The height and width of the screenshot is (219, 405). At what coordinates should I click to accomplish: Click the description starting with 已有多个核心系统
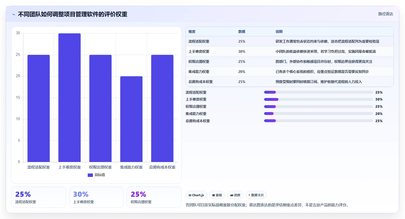point(322,72)
